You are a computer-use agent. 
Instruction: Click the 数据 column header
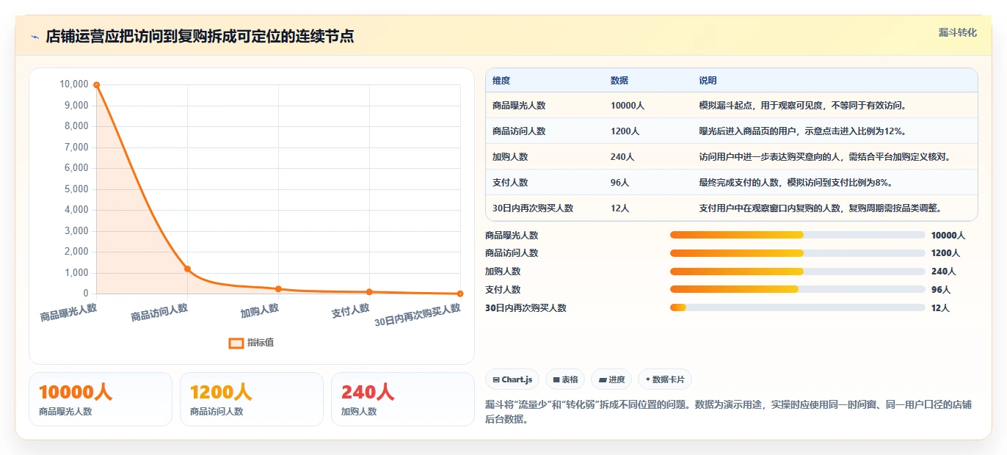[x=619, y=81]
